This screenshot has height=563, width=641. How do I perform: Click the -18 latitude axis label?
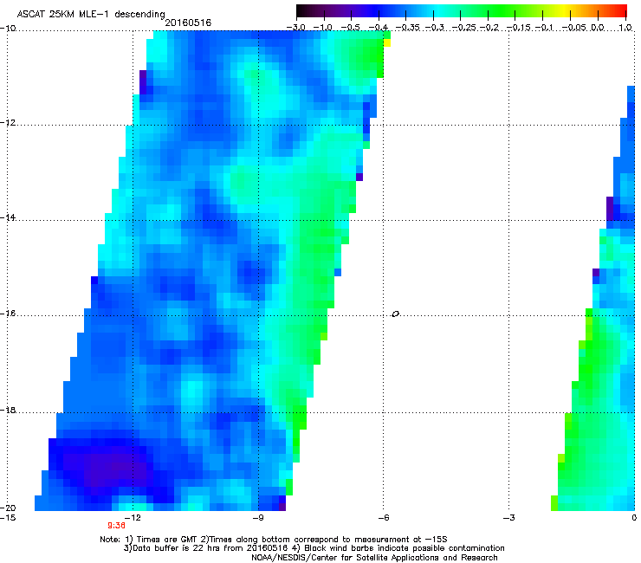8,410
